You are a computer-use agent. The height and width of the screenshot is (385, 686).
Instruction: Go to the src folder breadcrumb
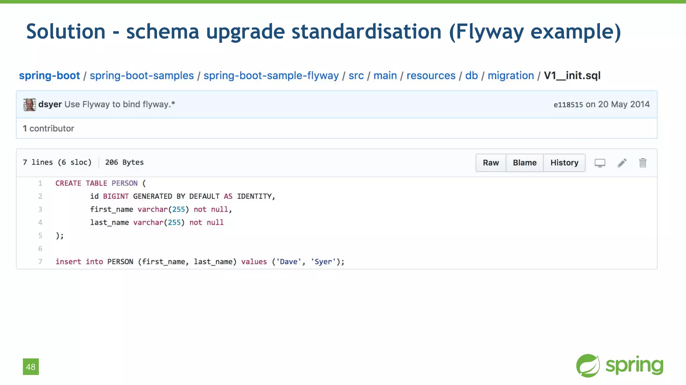point(356,76)
